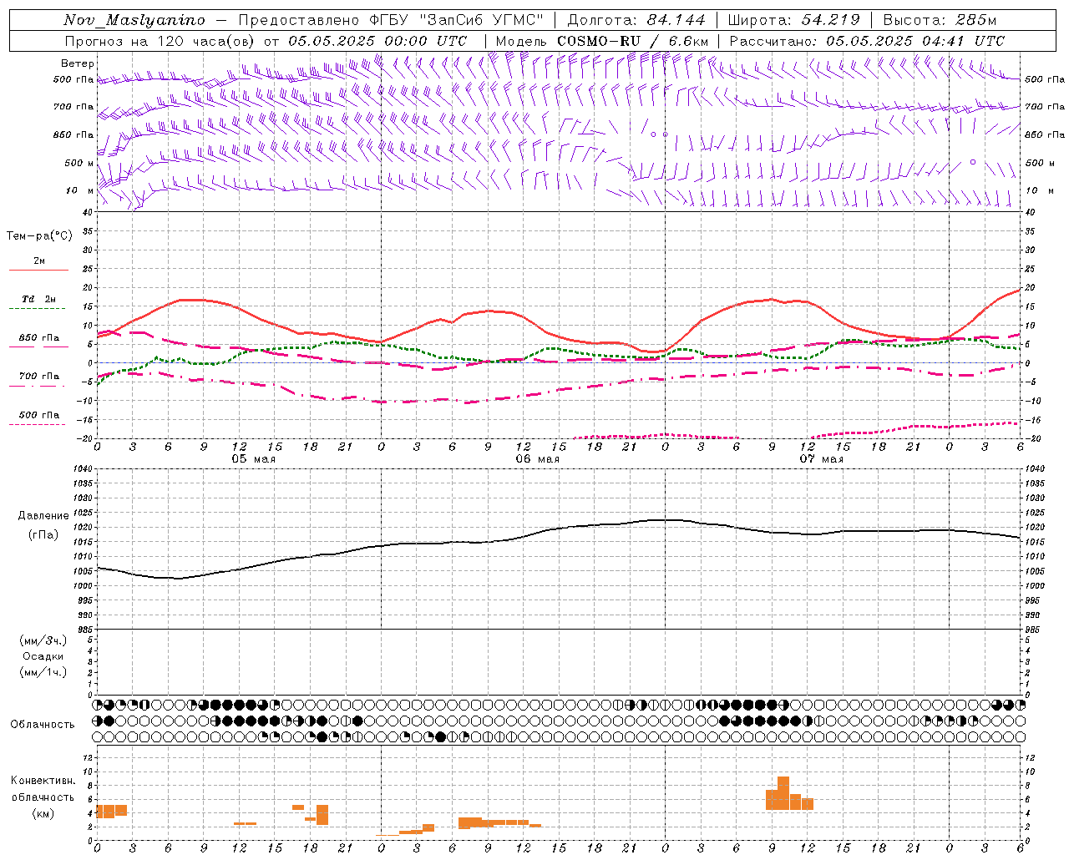Screen dimensions: 1069x855
Task: Click the "(км)" convective cloud unit label
Action: coord(43,813)
